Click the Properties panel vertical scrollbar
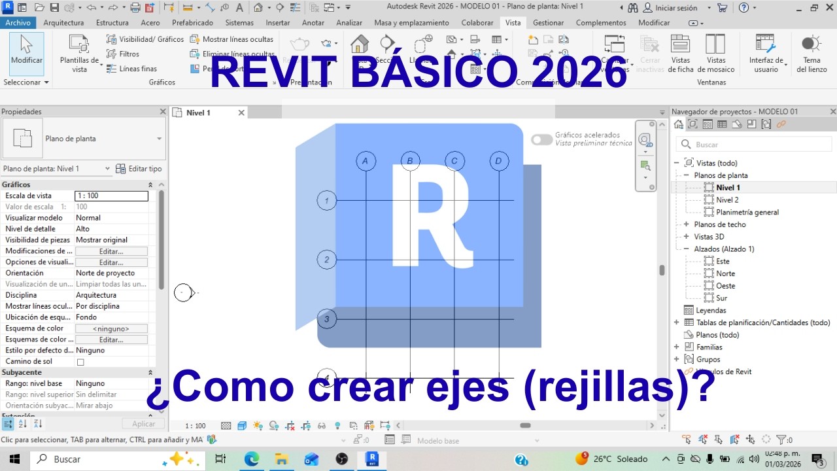Screen dimensions: 837x471 click(x=161, y=239)
